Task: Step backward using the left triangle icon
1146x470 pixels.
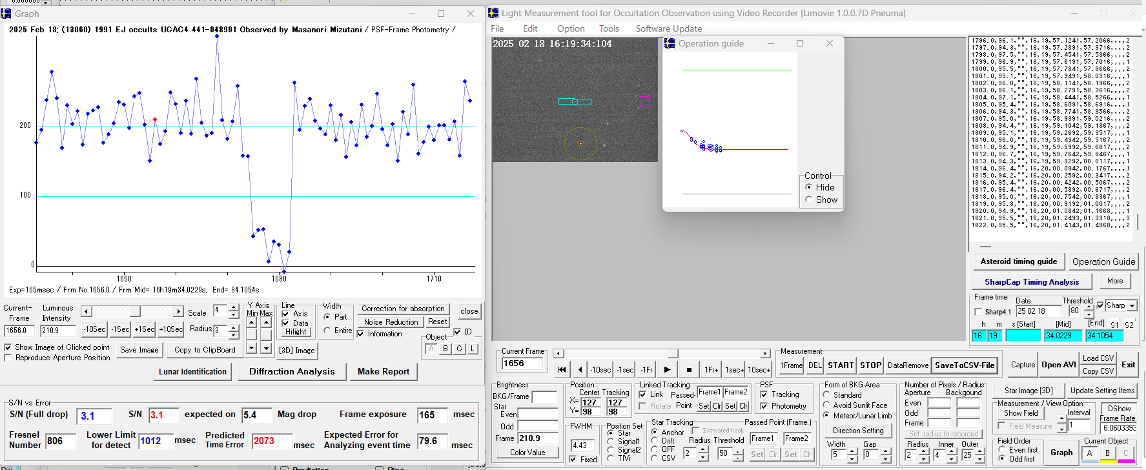Action: [580, 370]
